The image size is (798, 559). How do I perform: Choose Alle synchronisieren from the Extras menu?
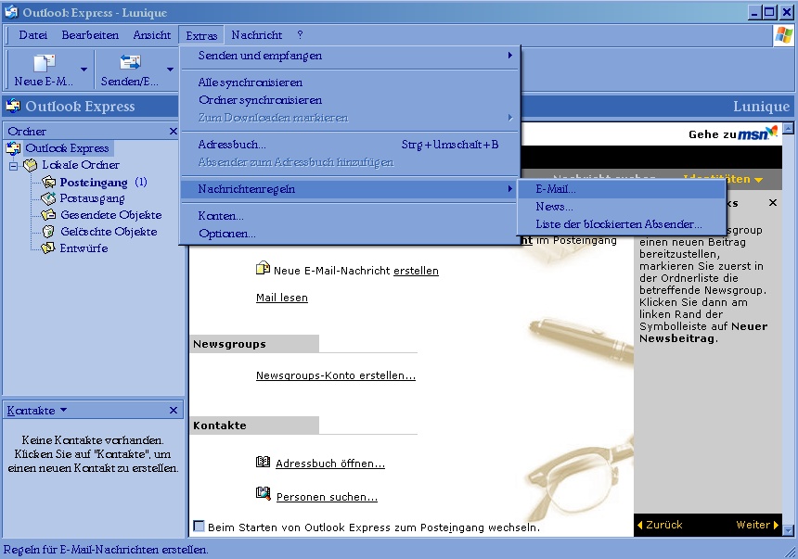pos(350,83)
